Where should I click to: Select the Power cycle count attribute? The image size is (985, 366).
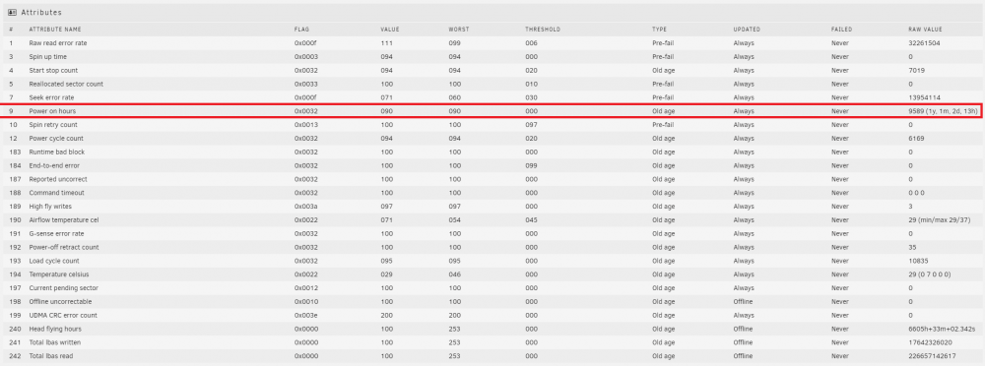click(56, 138)
